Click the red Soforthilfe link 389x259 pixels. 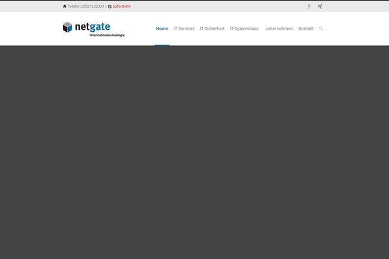coord(122,6)
